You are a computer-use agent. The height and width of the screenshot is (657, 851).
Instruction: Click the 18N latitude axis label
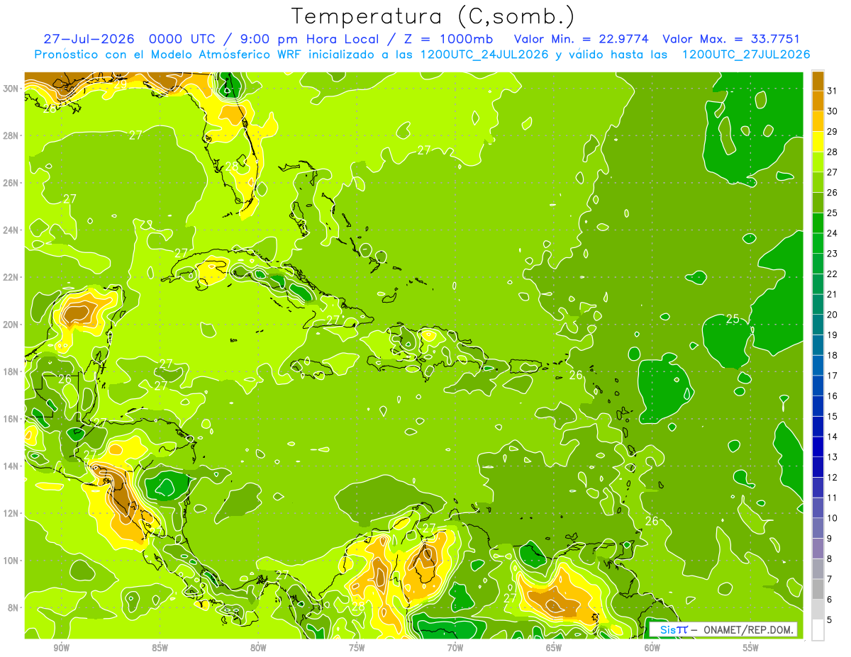[11, 371]
